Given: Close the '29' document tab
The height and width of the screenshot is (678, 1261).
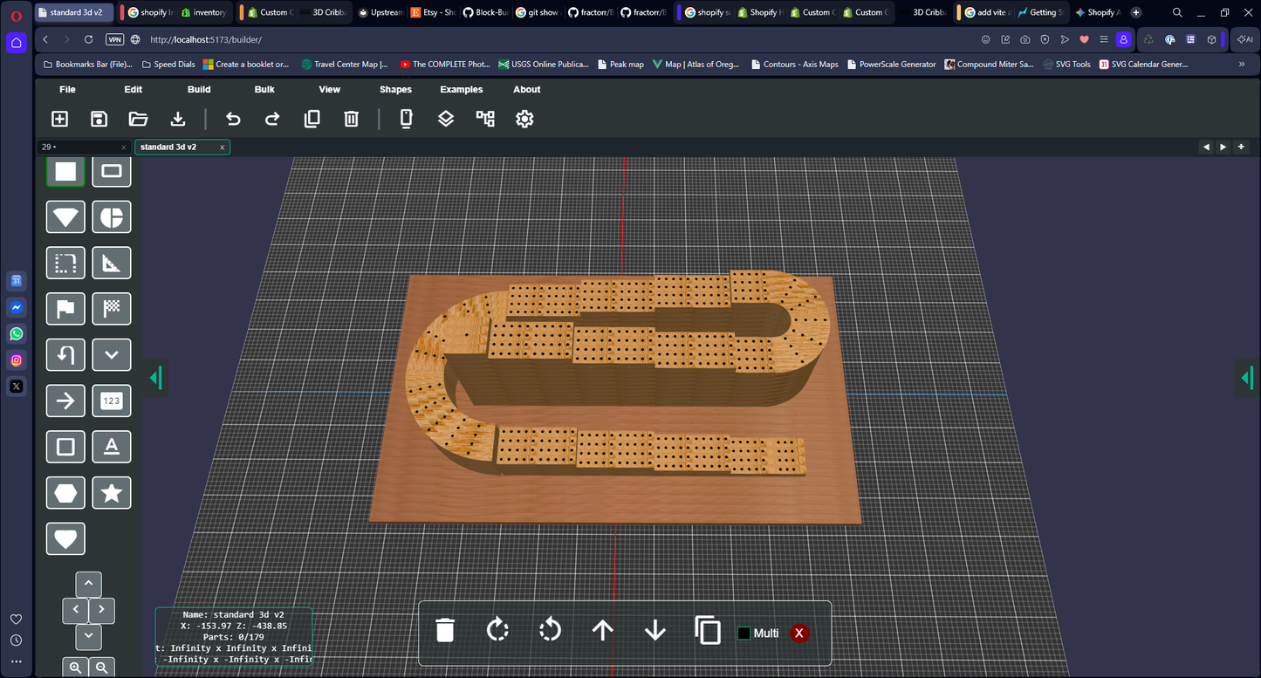Looking at the screenshot, I should 124,147.
